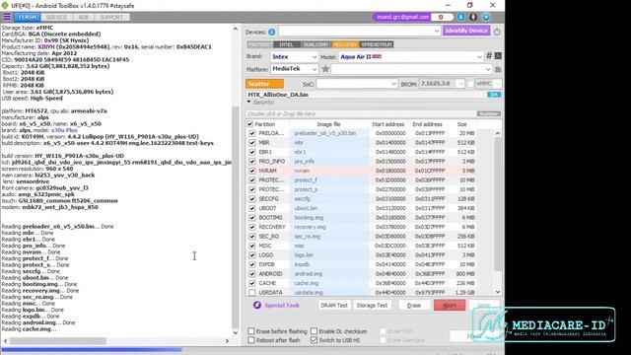Select the MEDIATEK chipset tab

[x=345, y=44]
